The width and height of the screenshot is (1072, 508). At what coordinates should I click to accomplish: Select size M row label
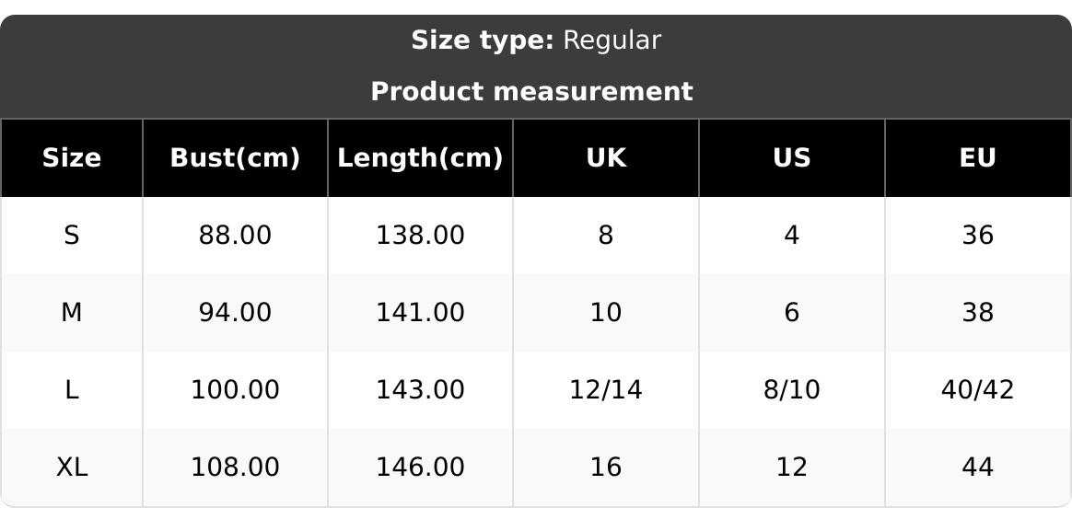(72, 313)
